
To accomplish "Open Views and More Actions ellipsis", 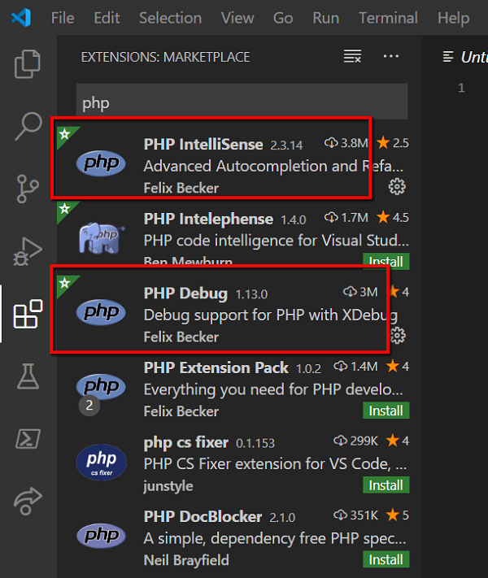I will coord(391,56).
